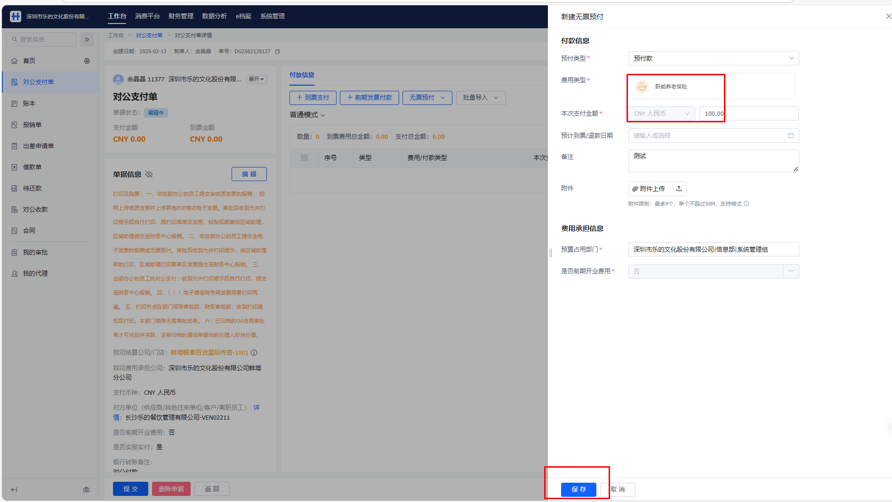Viewport: 892px width, 502px height.
Task: Click the search icon in menu search box
Action: click(x=15, y=40)
